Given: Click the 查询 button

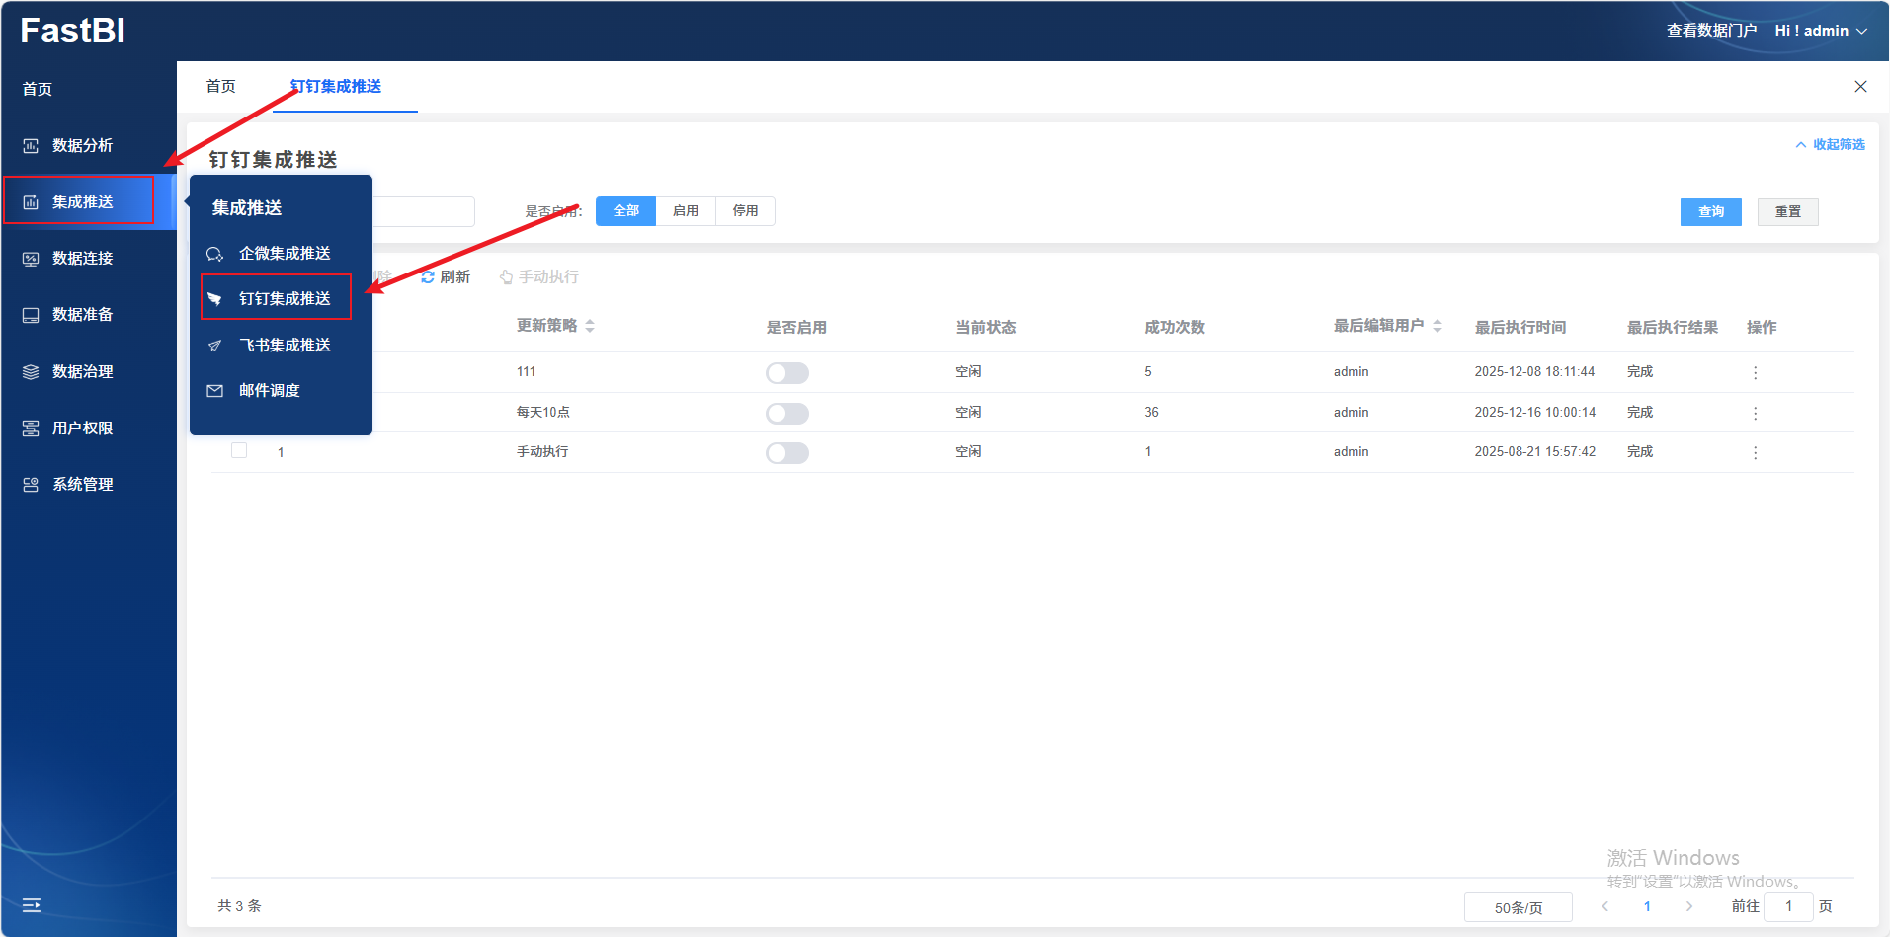Looking at the screenshot, I should [x=1710, y=212].
